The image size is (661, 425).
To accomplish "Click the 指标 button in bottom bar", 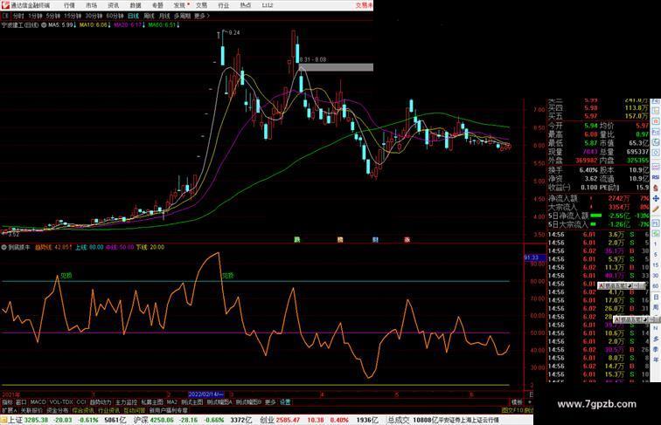I will click(7, 402).
